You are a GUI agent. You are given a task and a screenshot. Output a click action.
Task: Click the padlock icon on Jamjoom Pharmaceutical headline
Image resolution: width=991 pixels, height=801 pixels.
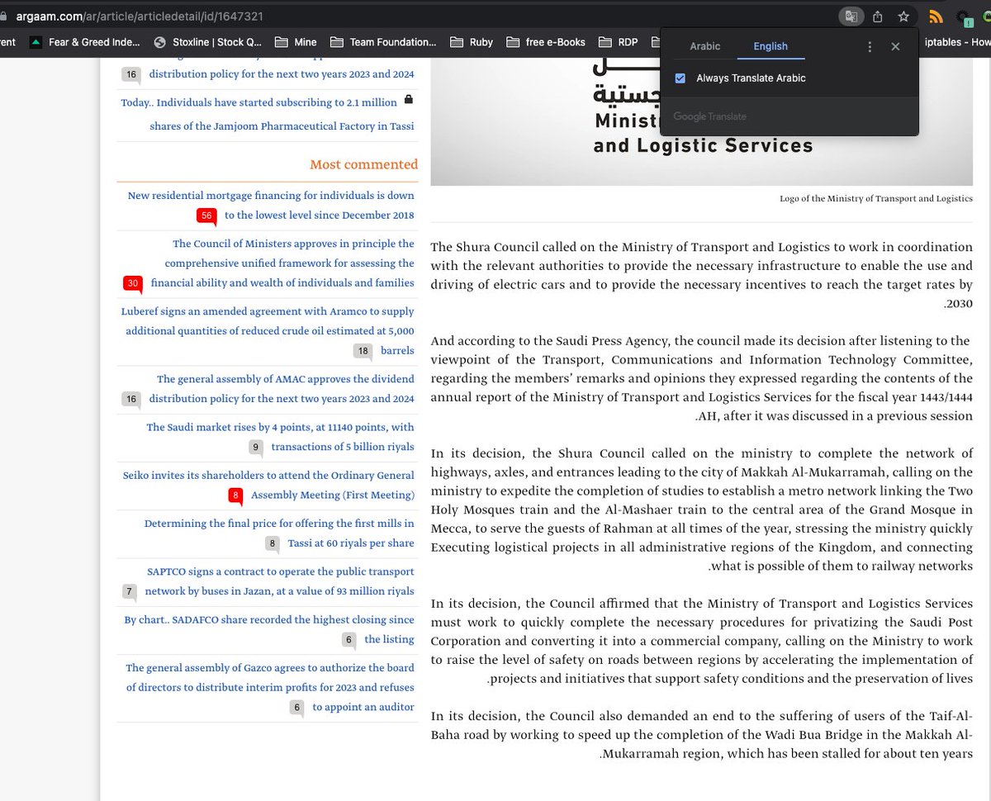tap(408, 100)
